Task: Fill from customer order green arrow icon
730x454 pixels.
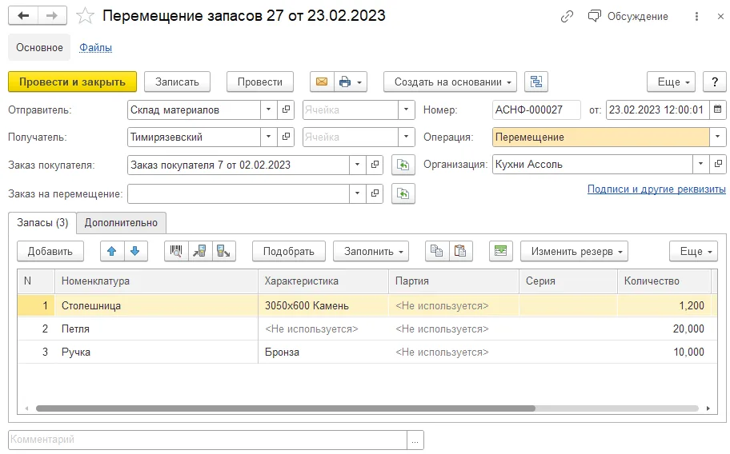Action: tap(403, 165)
